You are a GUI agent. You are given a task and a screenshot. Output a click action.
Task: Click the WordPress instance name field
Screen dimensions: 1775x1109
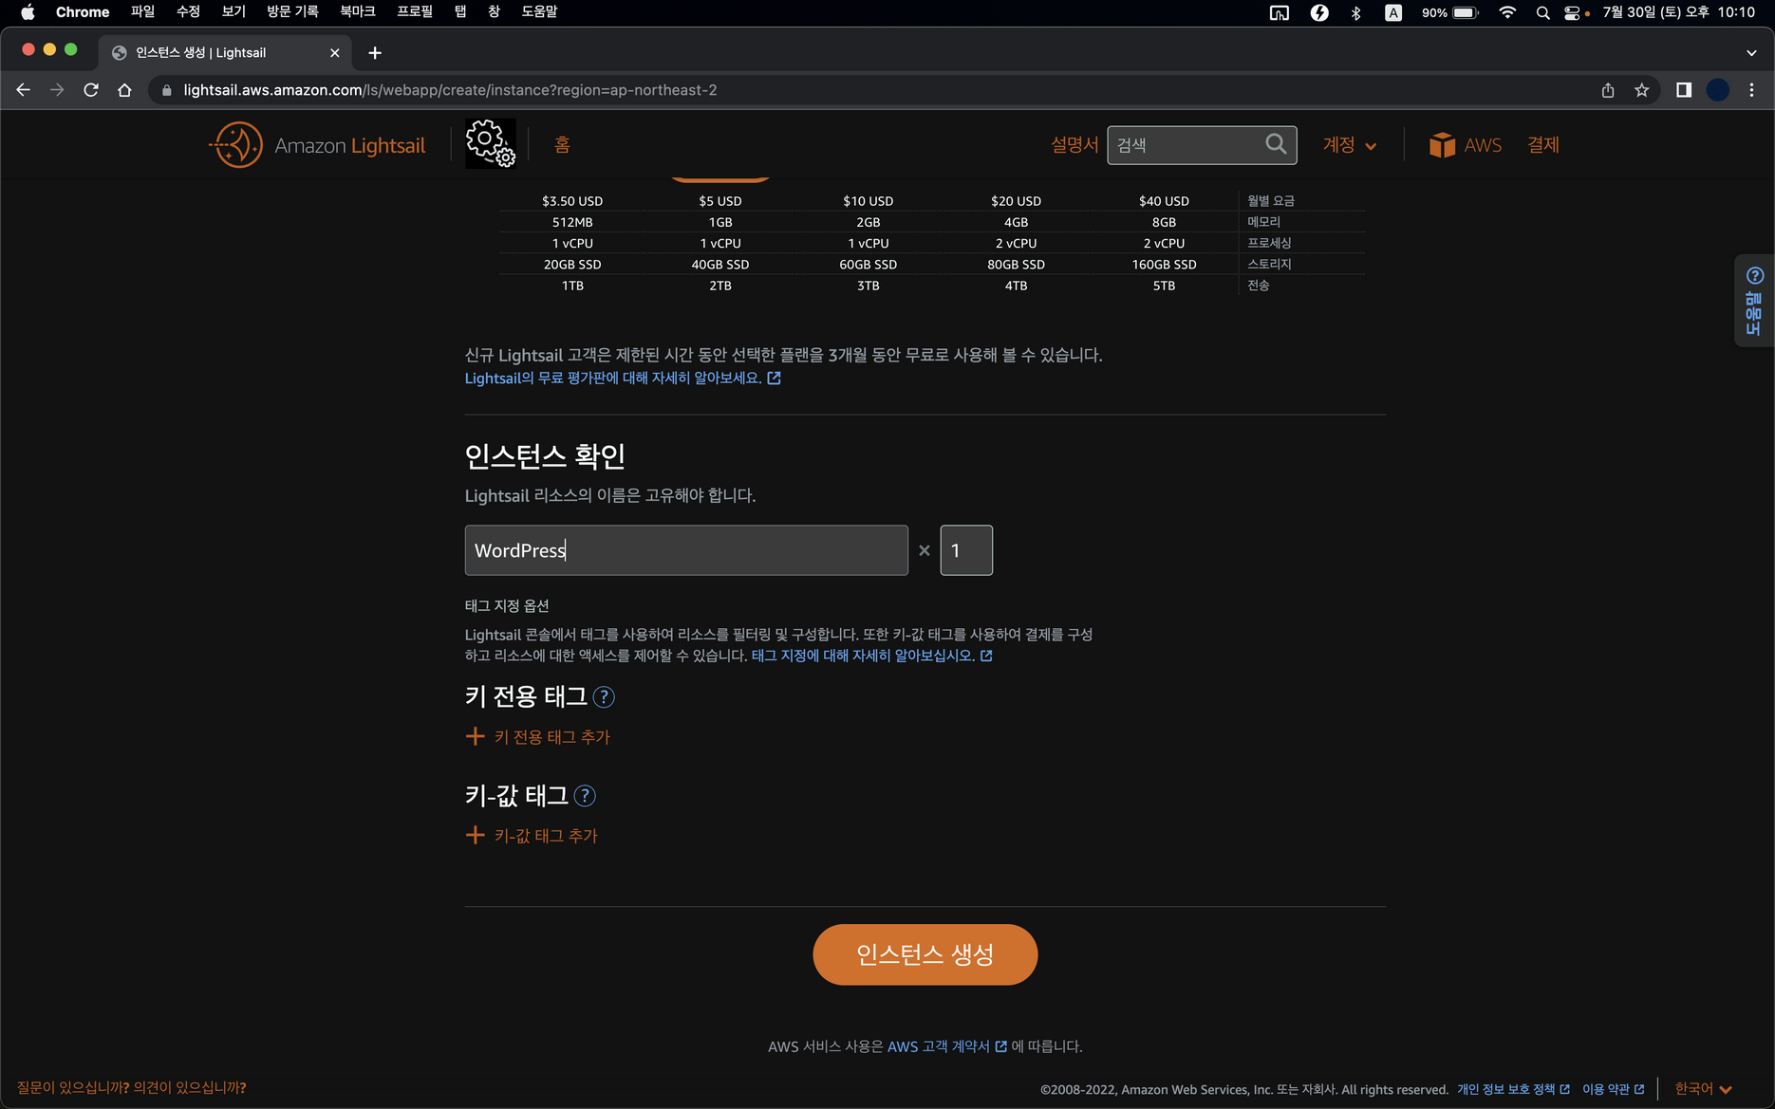point(686,550)
